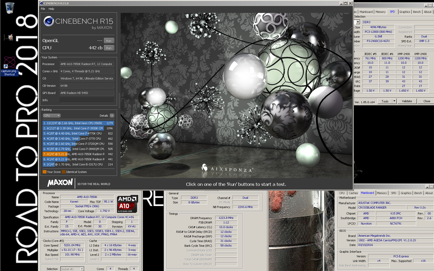This screenshot has width=434, height=271.
Task: Select ranking row 3 Intel Core i7-4770K
Action: click(78, 133)
